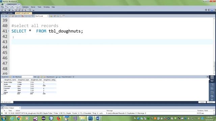
Task: Open the object inspector info icon
Action: [9, 10]
